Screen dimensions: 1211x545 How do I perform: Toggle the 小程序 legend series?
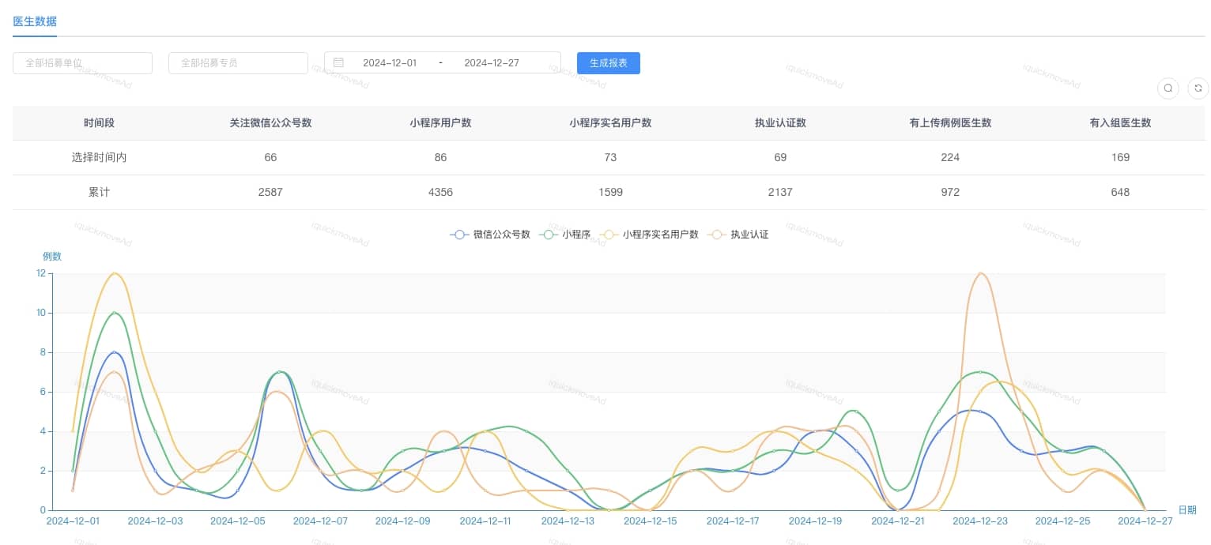pyautogui.click(x=565, y=235)
